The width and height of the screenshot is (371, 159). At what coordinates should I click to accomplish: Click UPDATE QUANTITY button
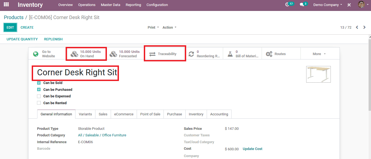[22, 39]
